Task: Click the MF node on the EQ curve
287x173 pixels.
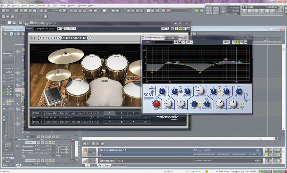Action: 200,71
